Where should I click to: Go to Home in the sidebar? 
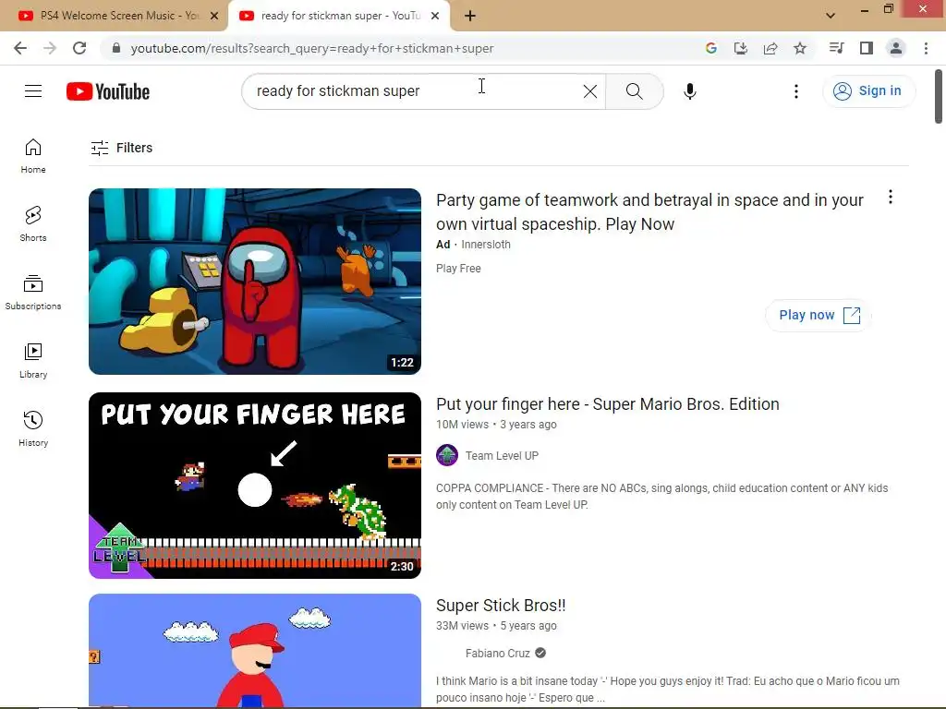click(x=33, y=156)
